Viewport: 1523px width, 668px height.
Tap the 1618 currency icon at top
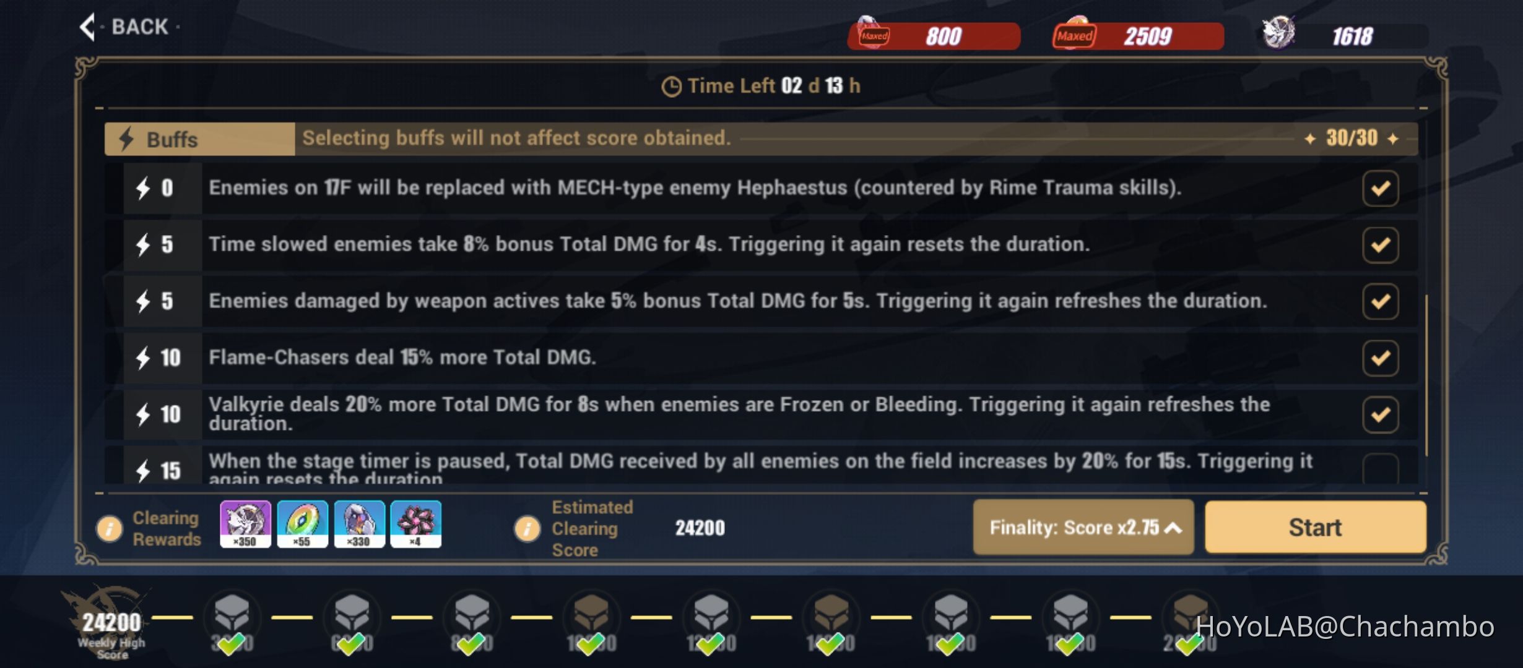point(1278,33)
